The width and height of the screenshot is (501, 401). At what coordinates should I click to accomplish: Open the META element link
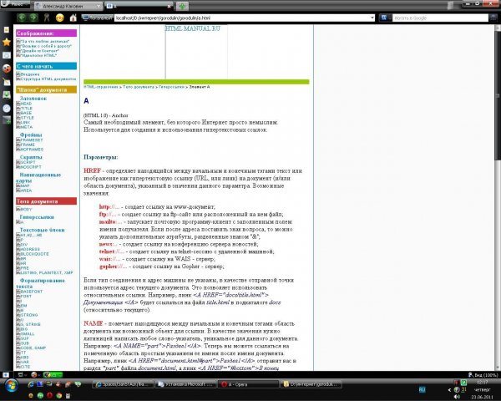coord(27,127)
